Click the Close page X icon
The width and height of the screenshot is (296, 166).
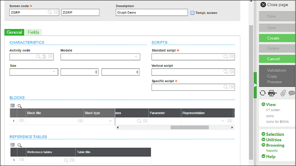263,5
